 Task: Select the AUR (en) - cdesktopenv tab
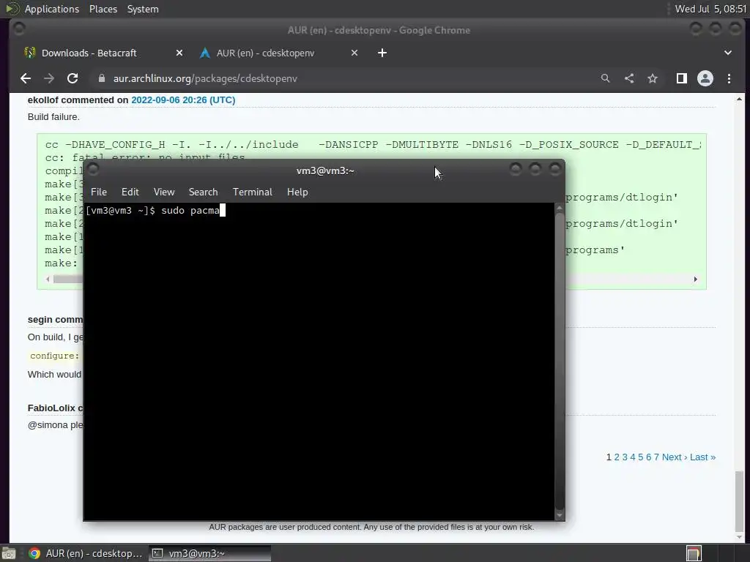coord(279,53)
